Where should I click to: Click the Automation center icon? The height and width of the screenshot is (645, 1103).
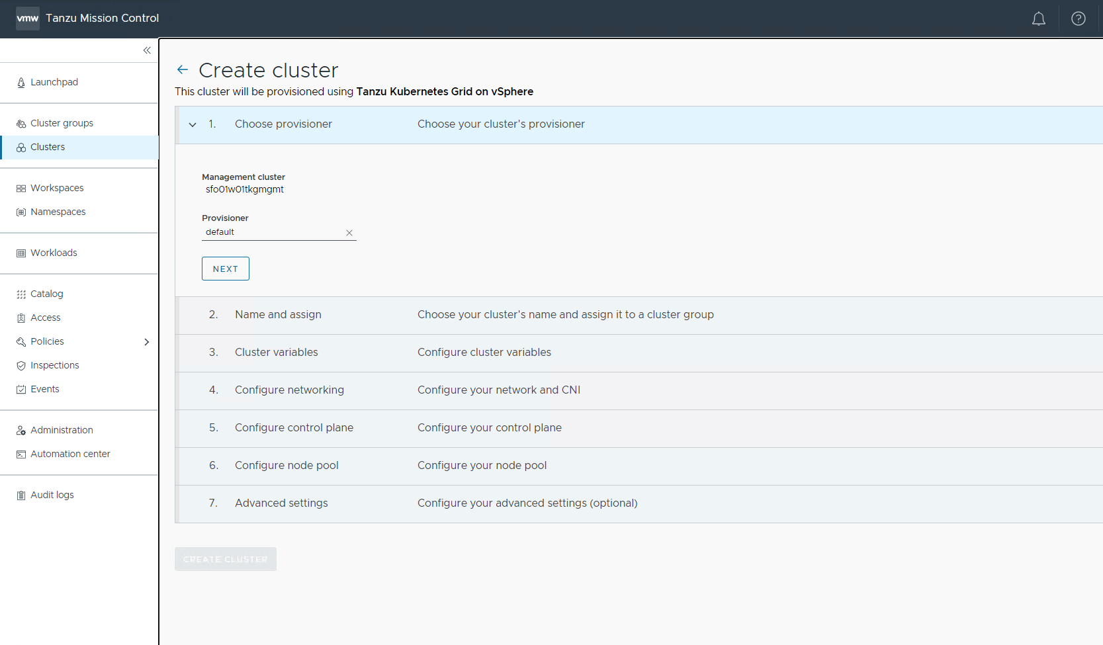pyautogui.click(x=21, y=454)
